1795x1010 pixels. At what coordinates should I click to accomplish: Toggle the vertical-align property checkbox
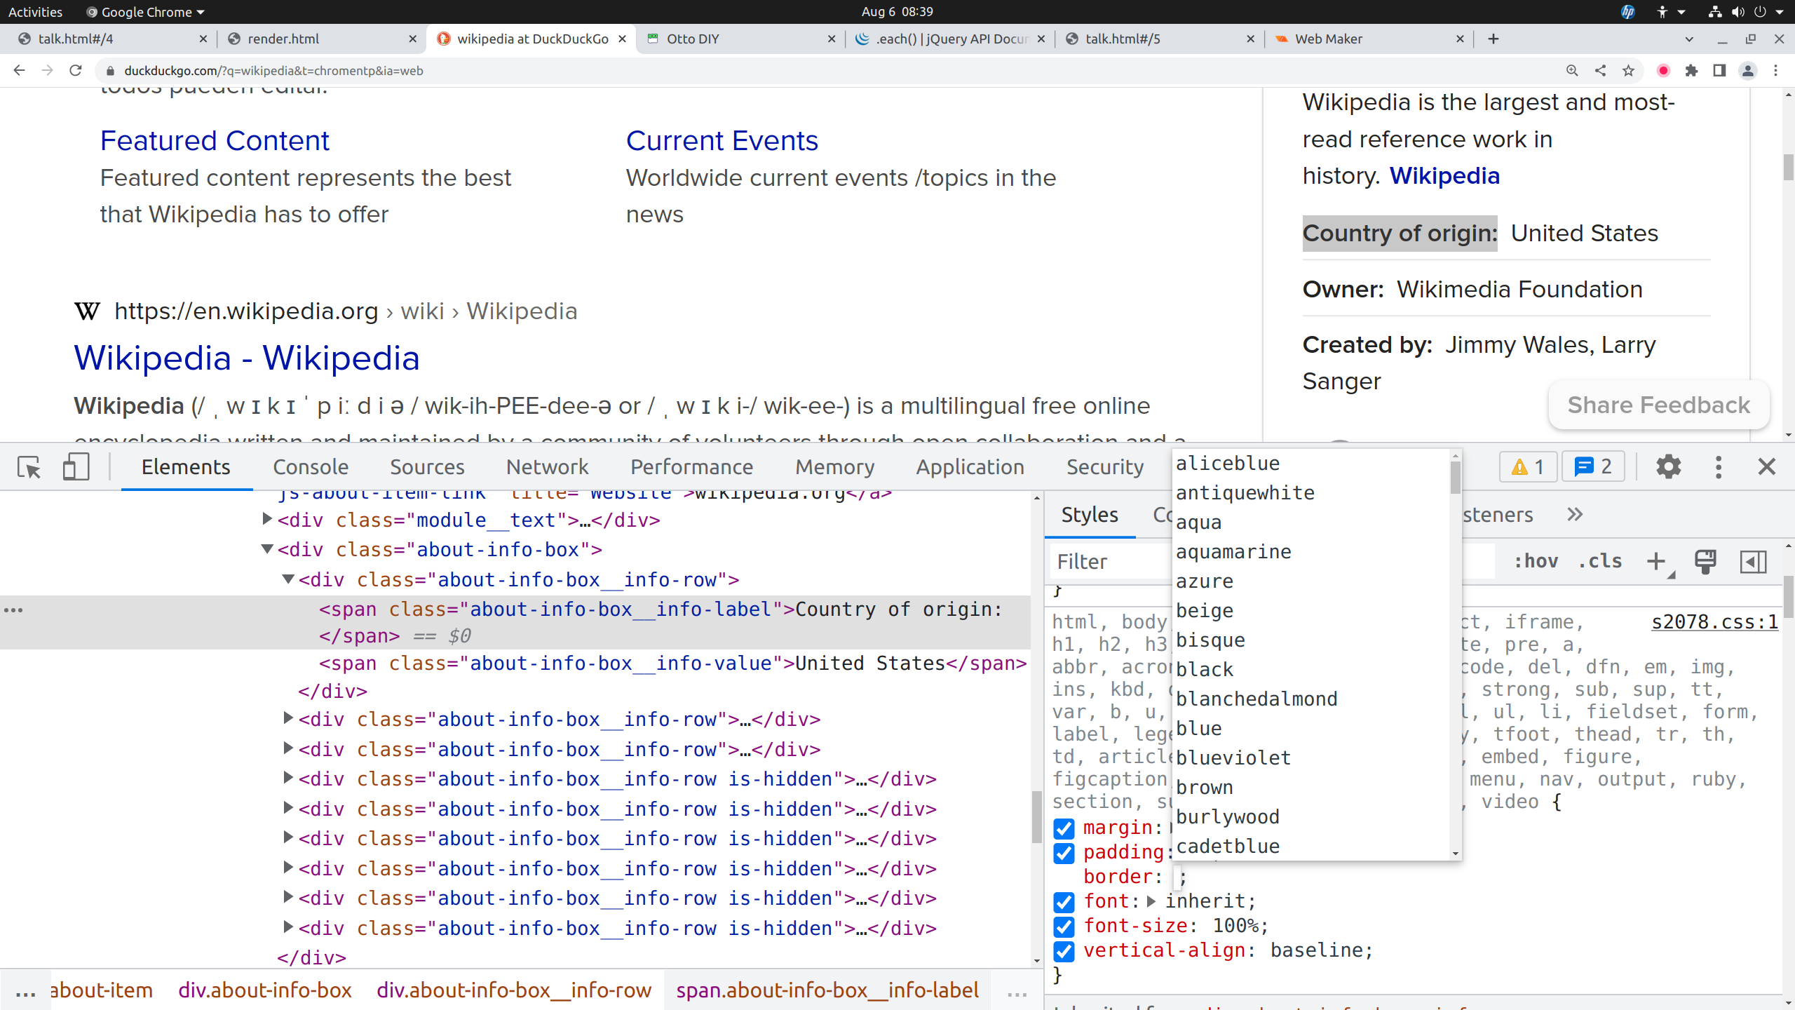tap(1064, 951)
